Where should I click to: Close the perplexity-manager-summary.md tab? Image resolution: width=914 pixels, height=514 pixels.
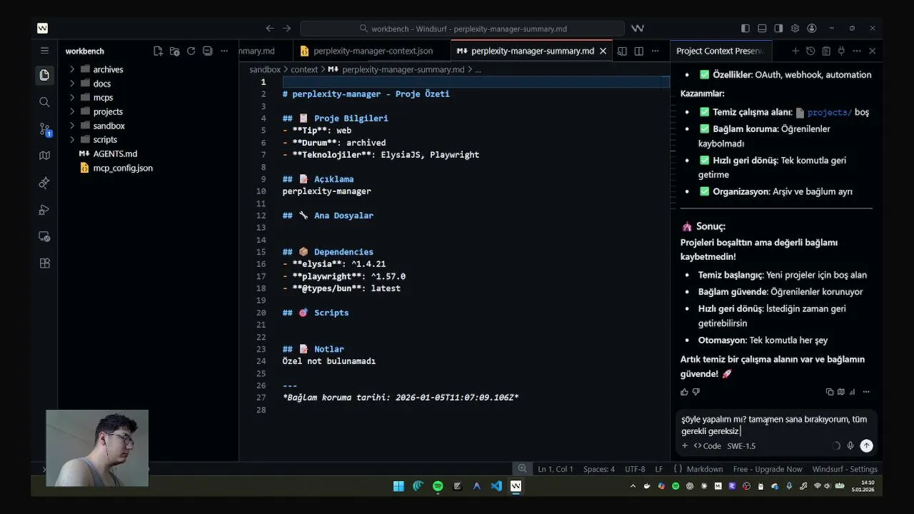pos(603,51)
